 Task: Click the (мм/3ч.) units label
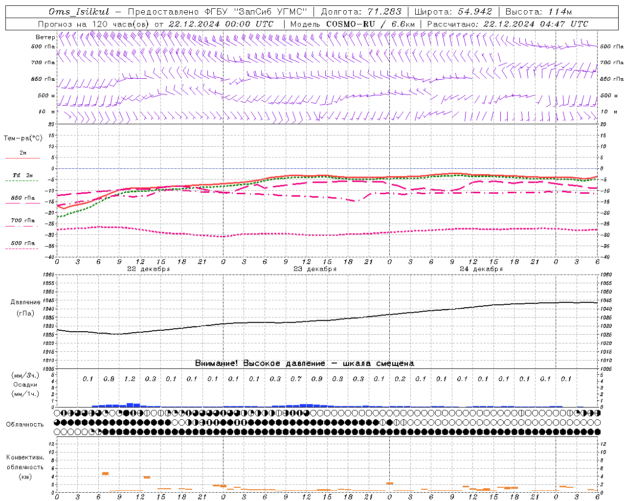pos(25,375)
